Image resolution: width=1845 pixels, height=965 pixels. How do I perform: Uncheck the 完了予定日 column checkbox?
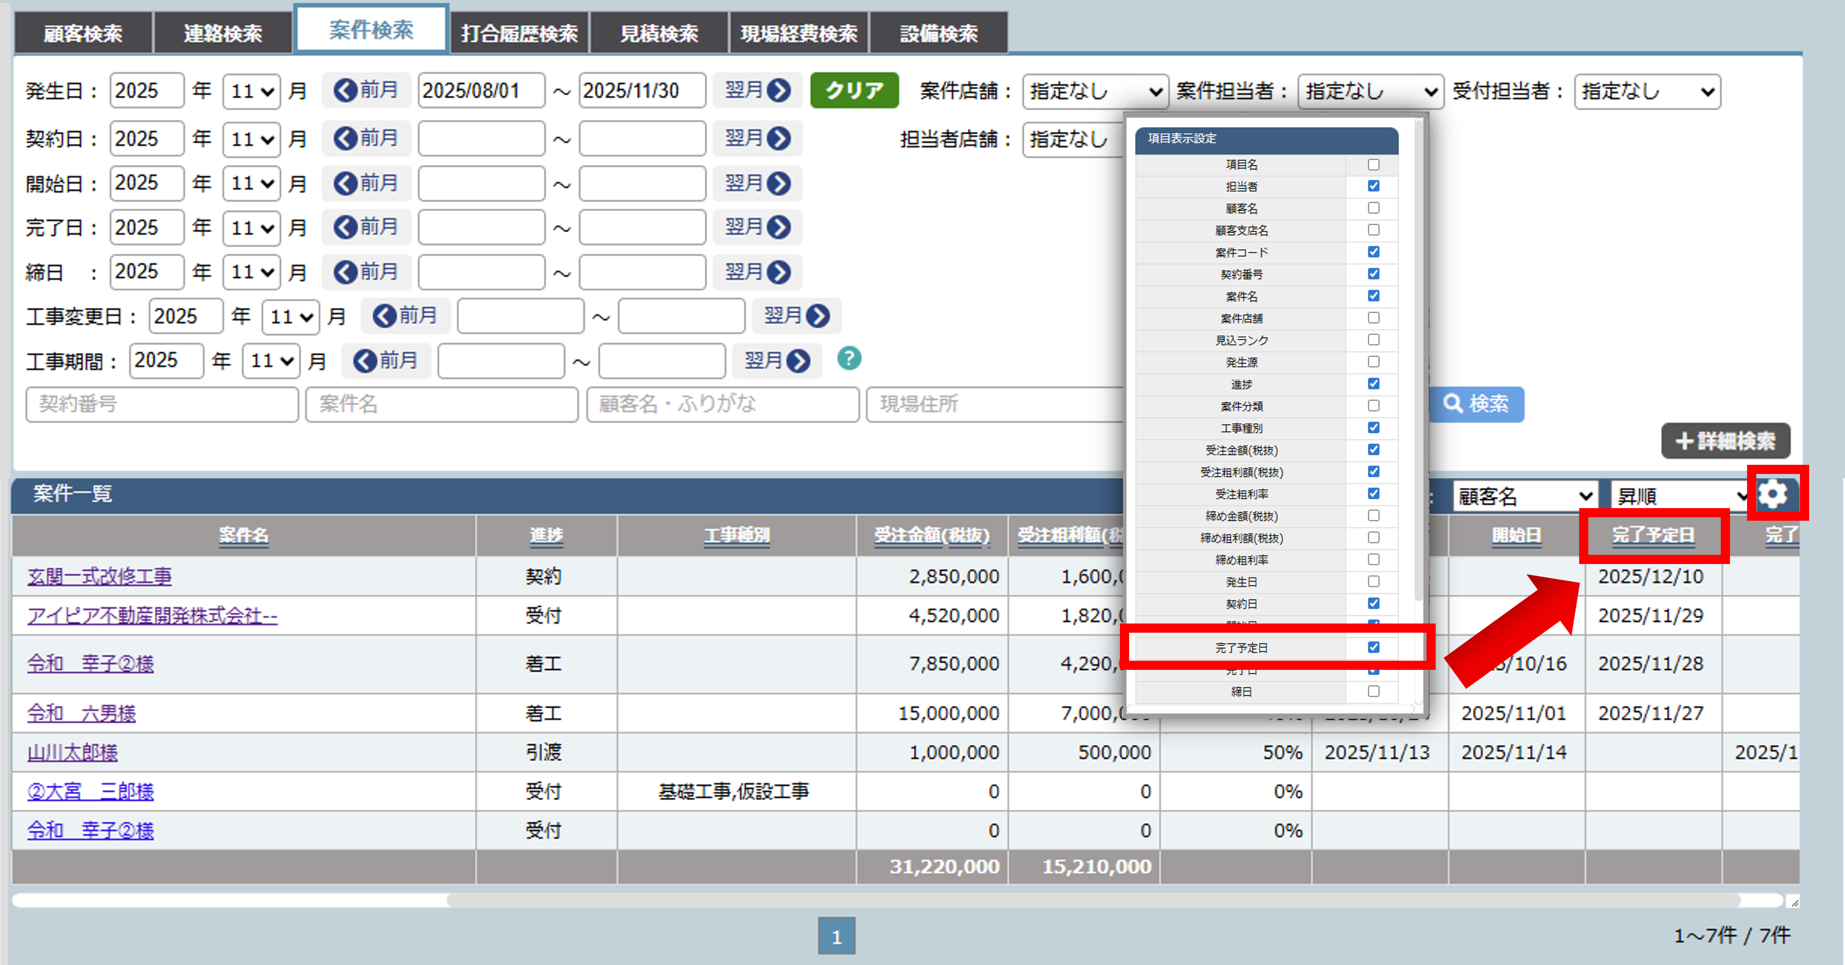pos(1373,647)
